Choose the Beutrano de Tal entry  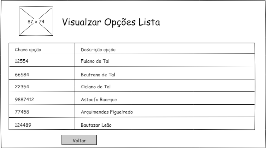(98, 75)
